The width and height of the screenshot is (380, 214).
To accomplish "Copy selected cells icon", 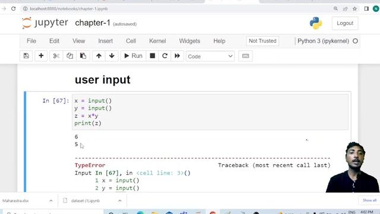I will click(x=70, y=56).
